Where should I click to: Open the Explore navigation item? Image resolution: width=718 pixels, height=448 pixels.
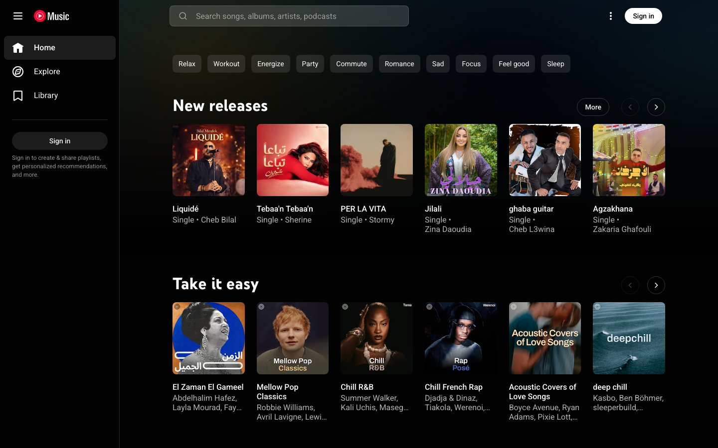tap(60, 72)
